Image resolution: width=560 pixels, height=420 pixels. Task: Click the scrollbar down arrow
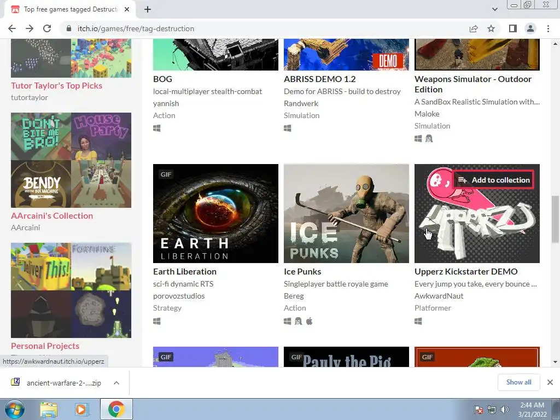(x=555, y=362)
